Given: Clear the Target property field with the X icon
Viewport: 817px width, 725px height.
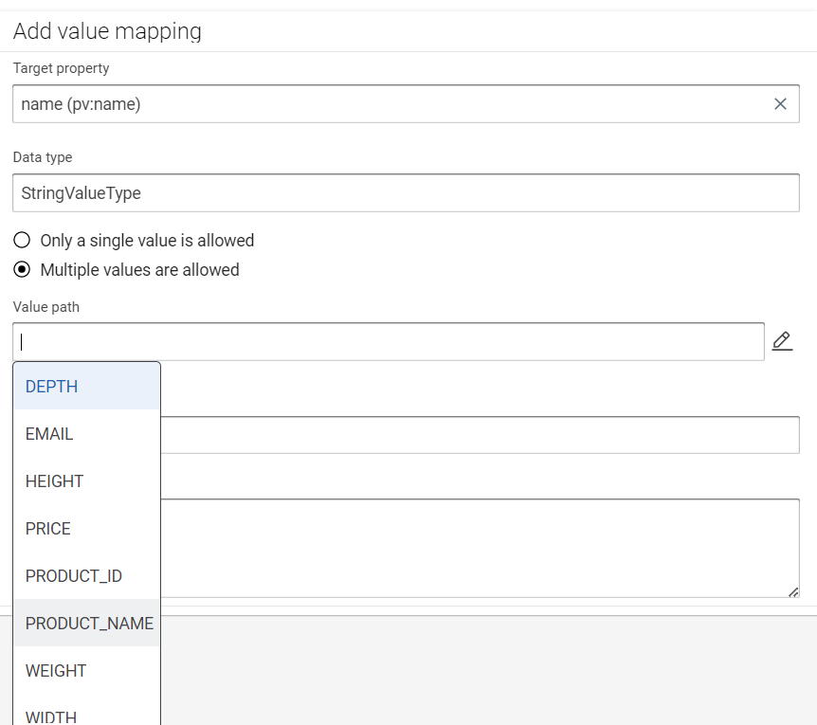Looking at the screenshot, I should [780, 104].
